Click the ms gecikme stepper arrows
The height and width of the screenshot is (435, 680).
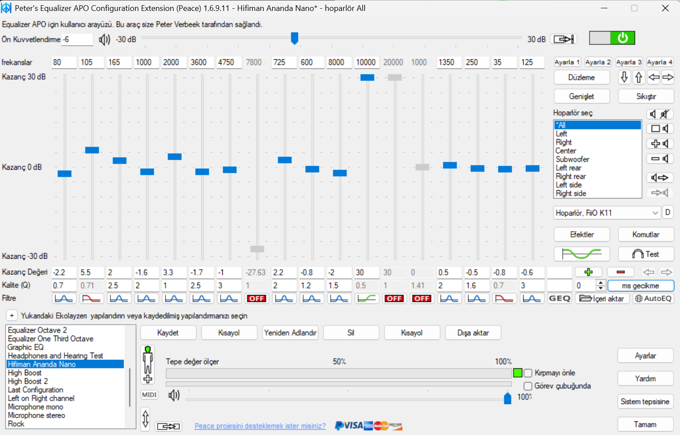coord(601,285)
